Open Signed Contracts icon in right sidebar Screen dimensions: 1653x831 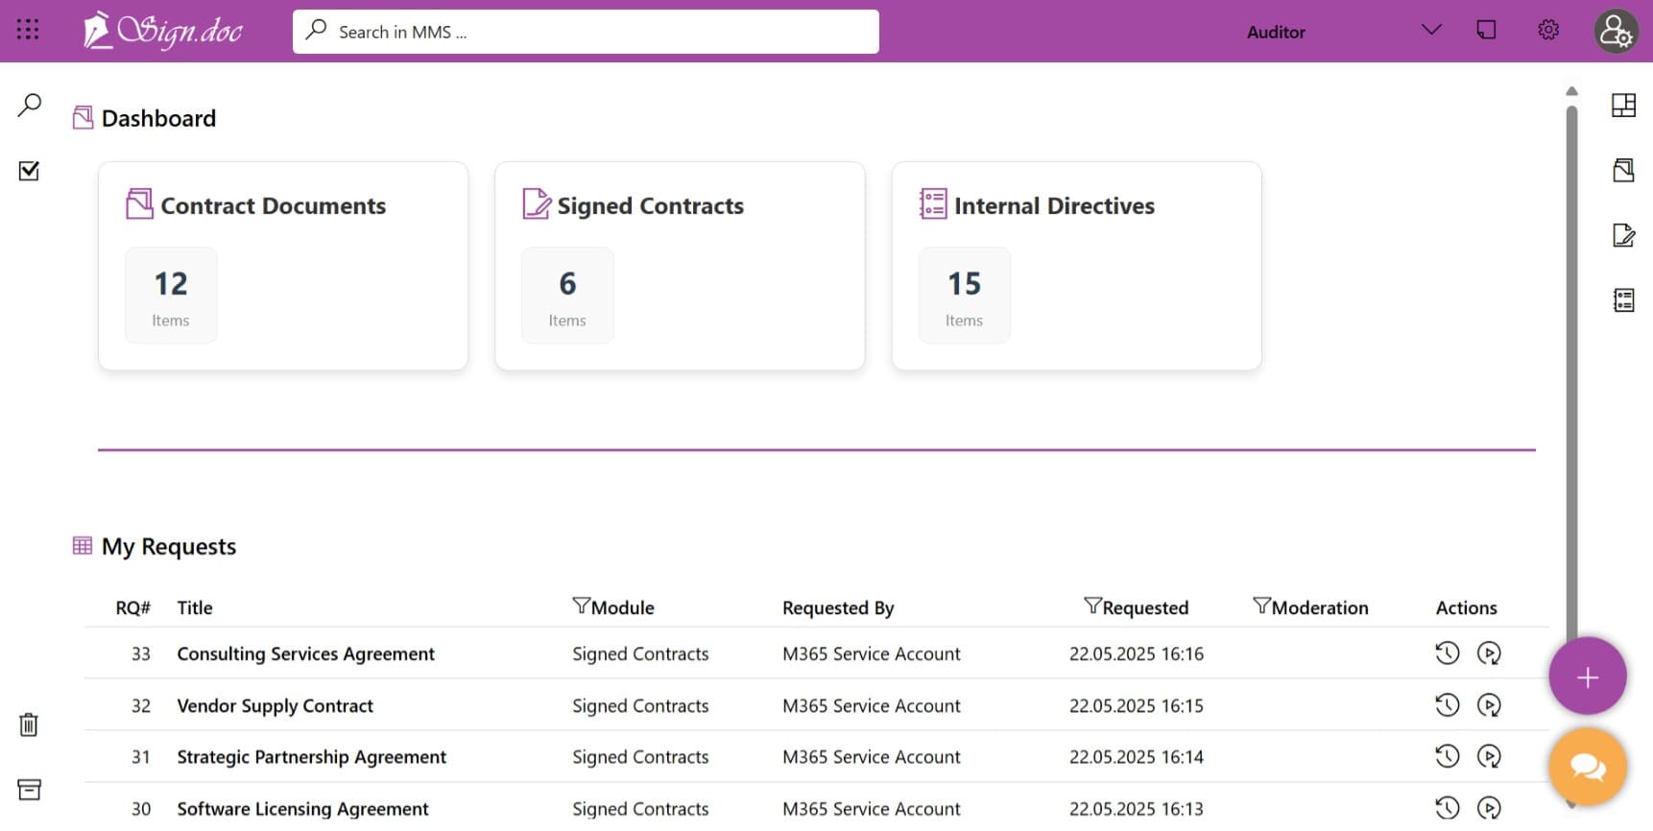[x=1623, y=235]
